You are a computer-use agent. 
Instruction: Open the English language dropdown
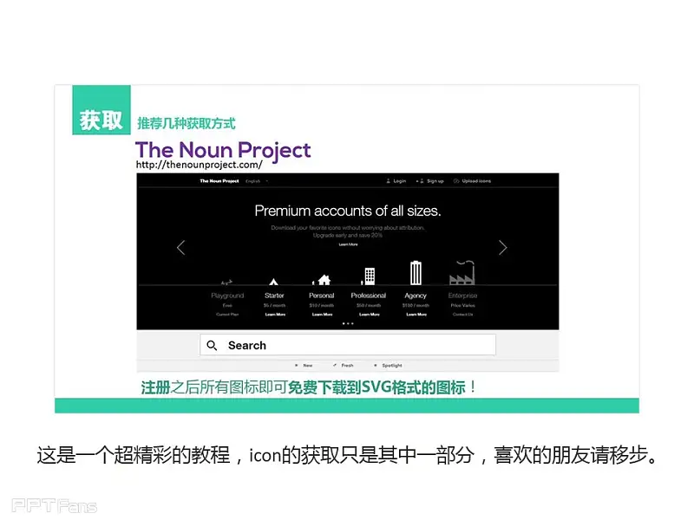point(256,181)
